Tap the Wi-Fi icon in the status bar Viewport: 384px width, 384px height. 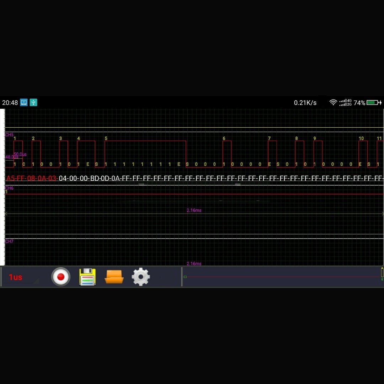[x=333, y=102]
